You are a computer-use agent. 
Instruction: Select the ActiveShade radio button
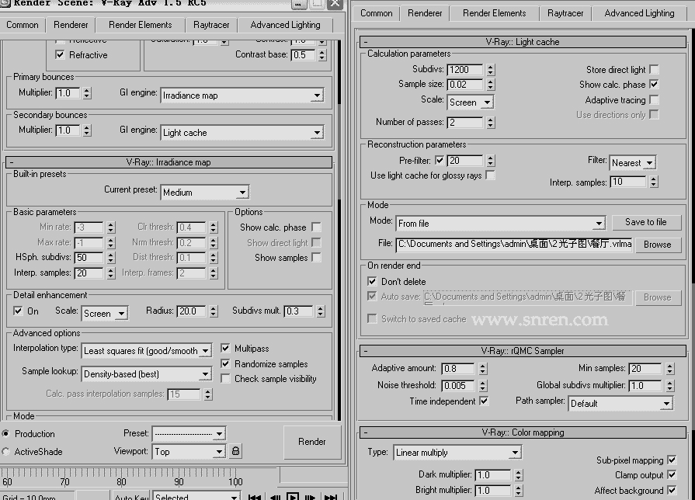click(5, 452)
